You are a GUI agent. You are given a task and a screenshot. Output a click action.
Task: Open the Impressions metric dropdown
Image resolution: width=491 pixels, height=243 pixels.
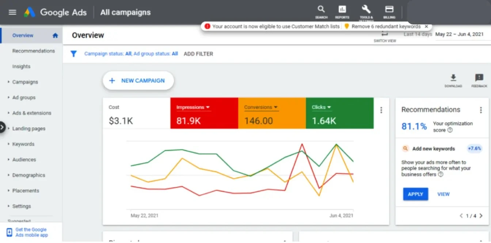click(x=208, y=107)
